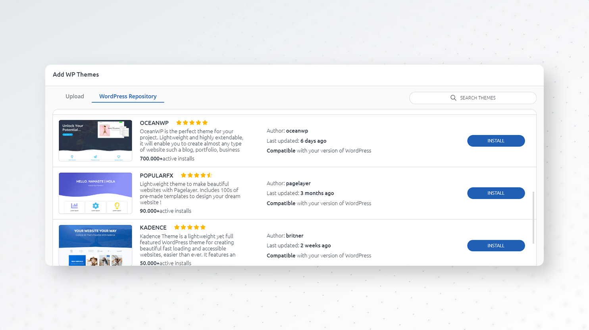Click 'Last updated: 2 weeks ago' text
589x330 pixels.
pos(298,246)
